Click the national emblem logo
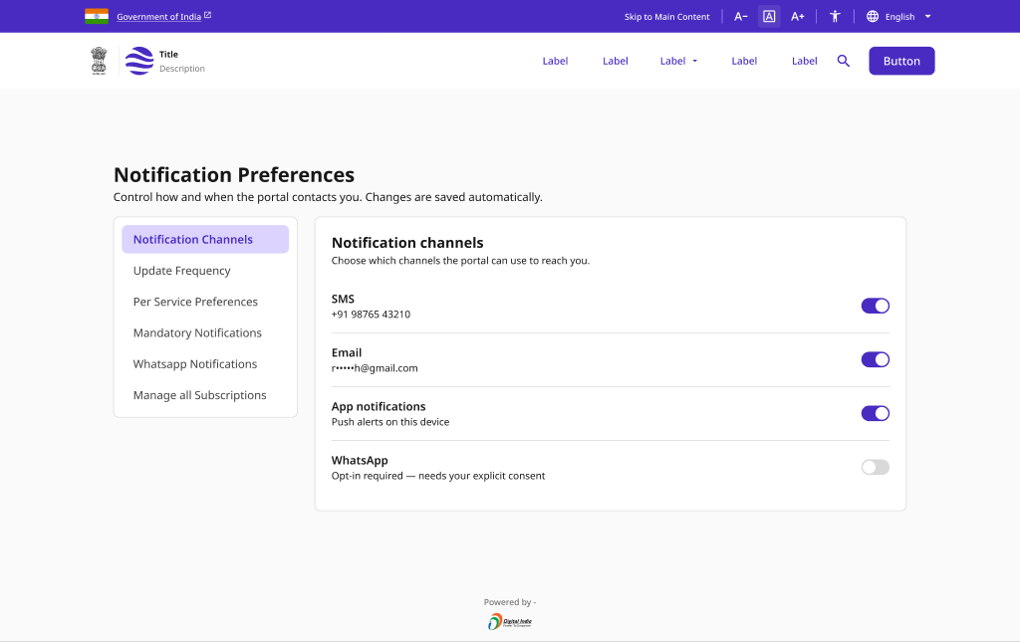 click(99, 61)
